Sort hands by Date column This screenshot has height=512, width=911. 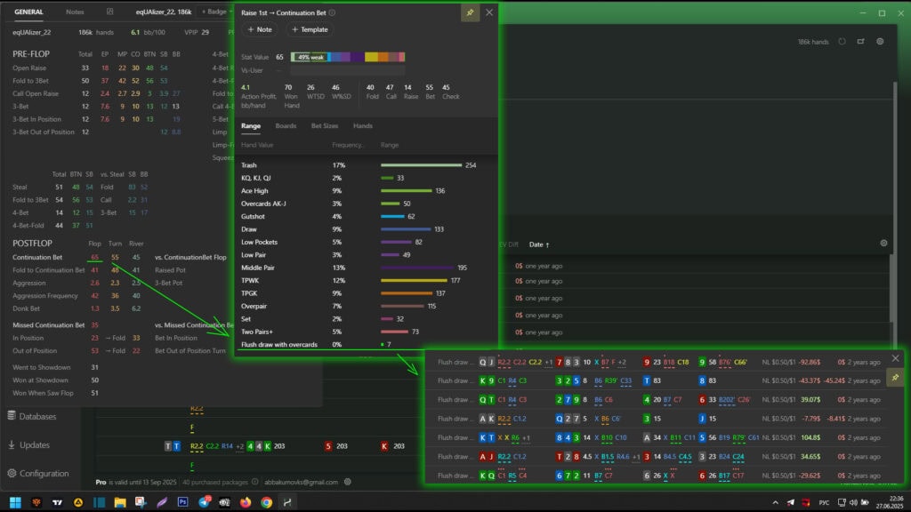click(x=539, y=244)
